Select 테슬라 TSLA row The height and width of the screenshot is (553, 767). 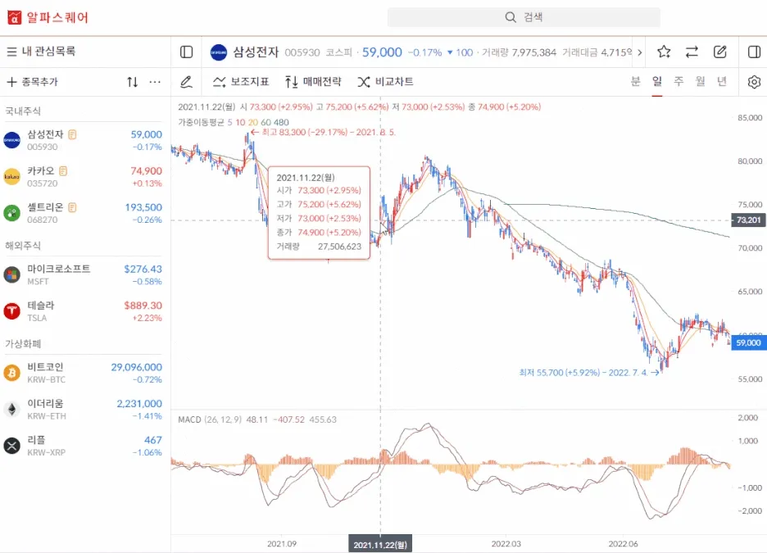85,311
